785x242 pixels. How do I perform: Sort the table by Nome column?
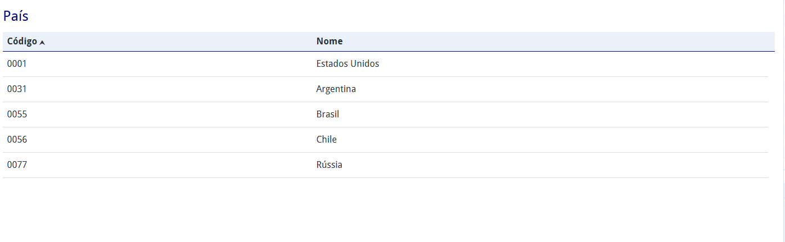(330, 42)
